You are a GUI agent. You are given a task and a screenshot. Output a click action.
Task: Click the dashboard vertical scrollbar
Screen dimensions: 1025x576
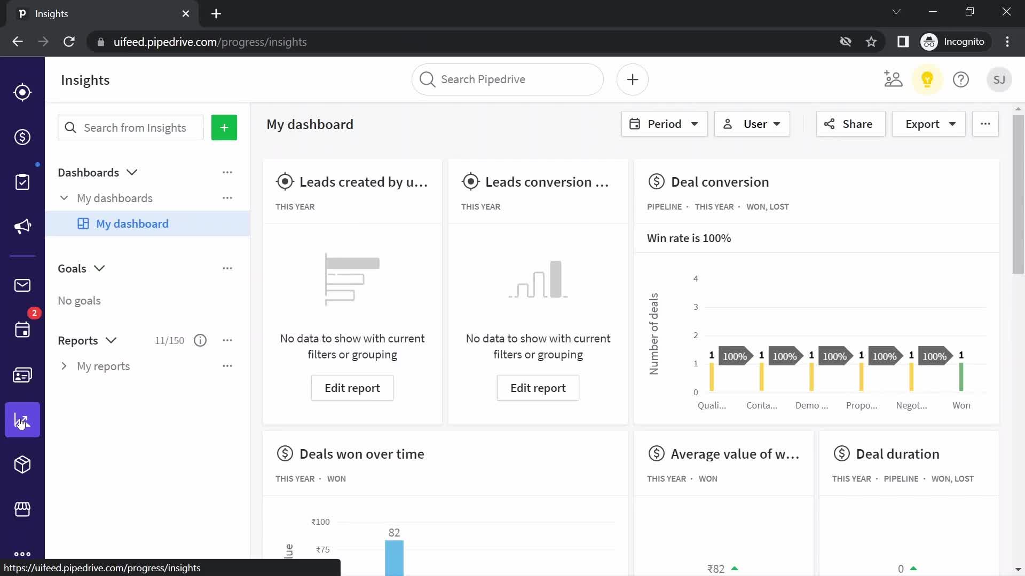[1018, 195]
